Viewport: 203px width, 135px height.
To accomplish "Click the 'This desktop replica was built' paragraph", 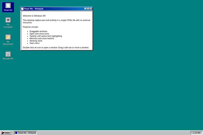I will point(56,21).
